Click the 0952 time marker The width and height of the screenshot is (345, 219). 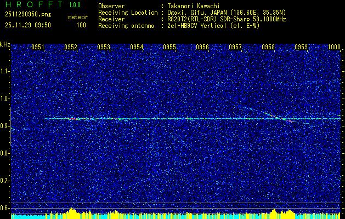click(x=71, y=47)
